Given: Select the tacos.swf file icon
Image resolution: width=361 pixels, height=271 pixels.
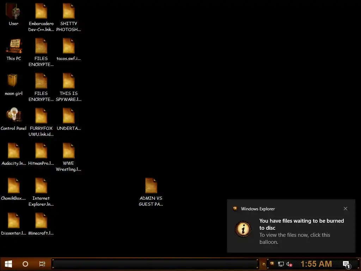Looking at the screenshot, I should coord(69,49).
